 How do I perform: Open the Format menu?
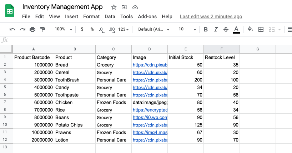(x=91, y=16)
